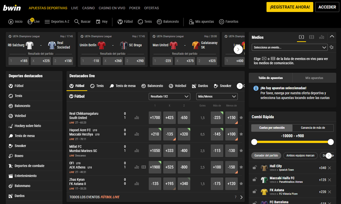Favorite the Real Chikkamagaluru match star
The image size is (341, 204).
tap(241, 118)
